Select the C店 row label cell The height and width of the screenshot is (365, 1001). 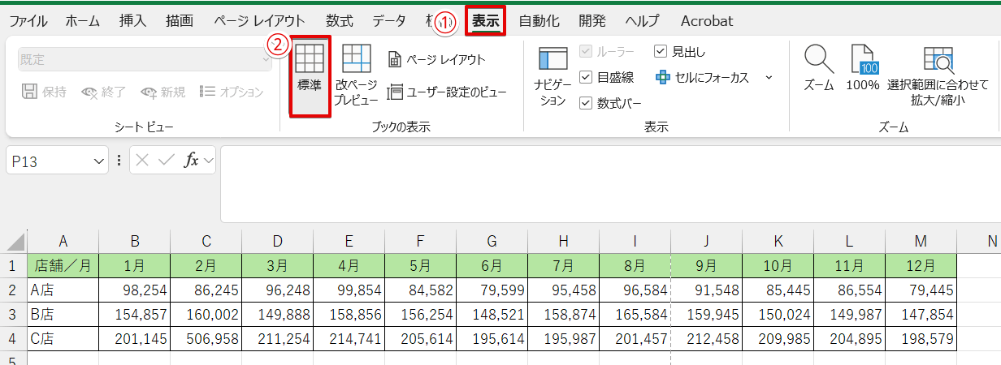(x=63, y=338)
